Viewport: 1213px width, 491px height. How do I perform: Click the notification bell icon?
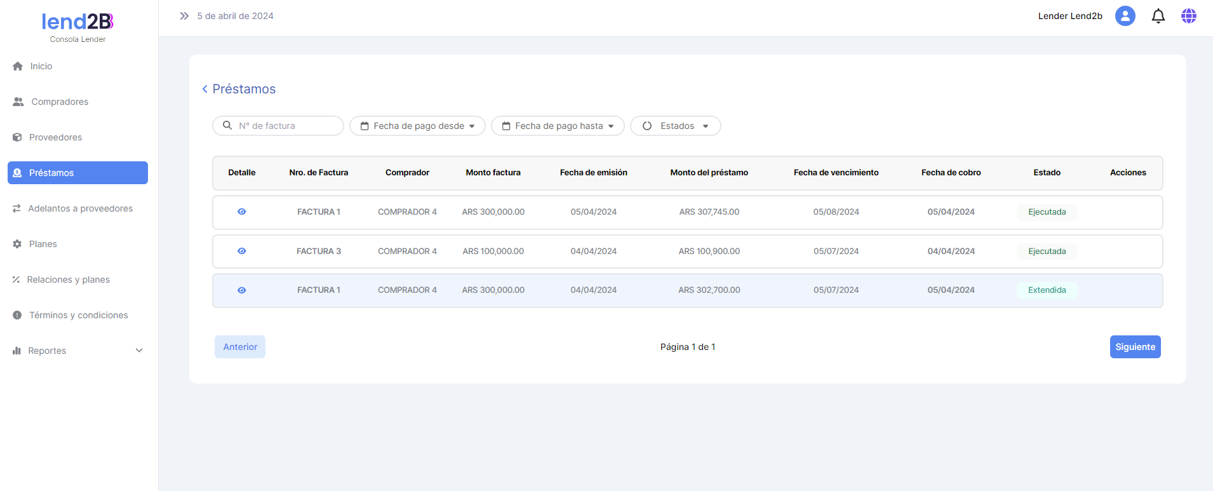coord(1158,16)
